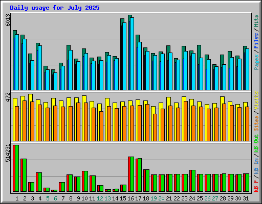Click the cyan pages bar for day 15

click(x=124, y=56)
